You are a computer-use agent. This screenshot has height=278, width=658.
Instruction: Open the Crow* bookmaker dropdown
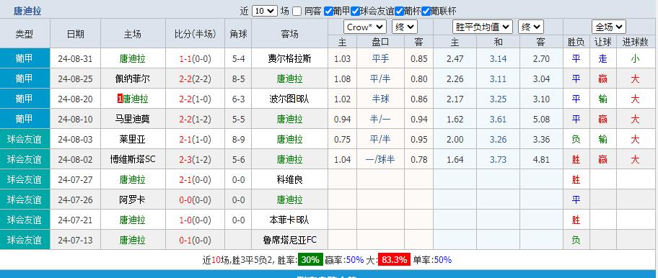point(364,27)
